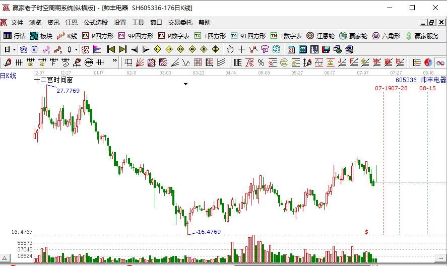Open the 窗口 menu

coord(156,23)
